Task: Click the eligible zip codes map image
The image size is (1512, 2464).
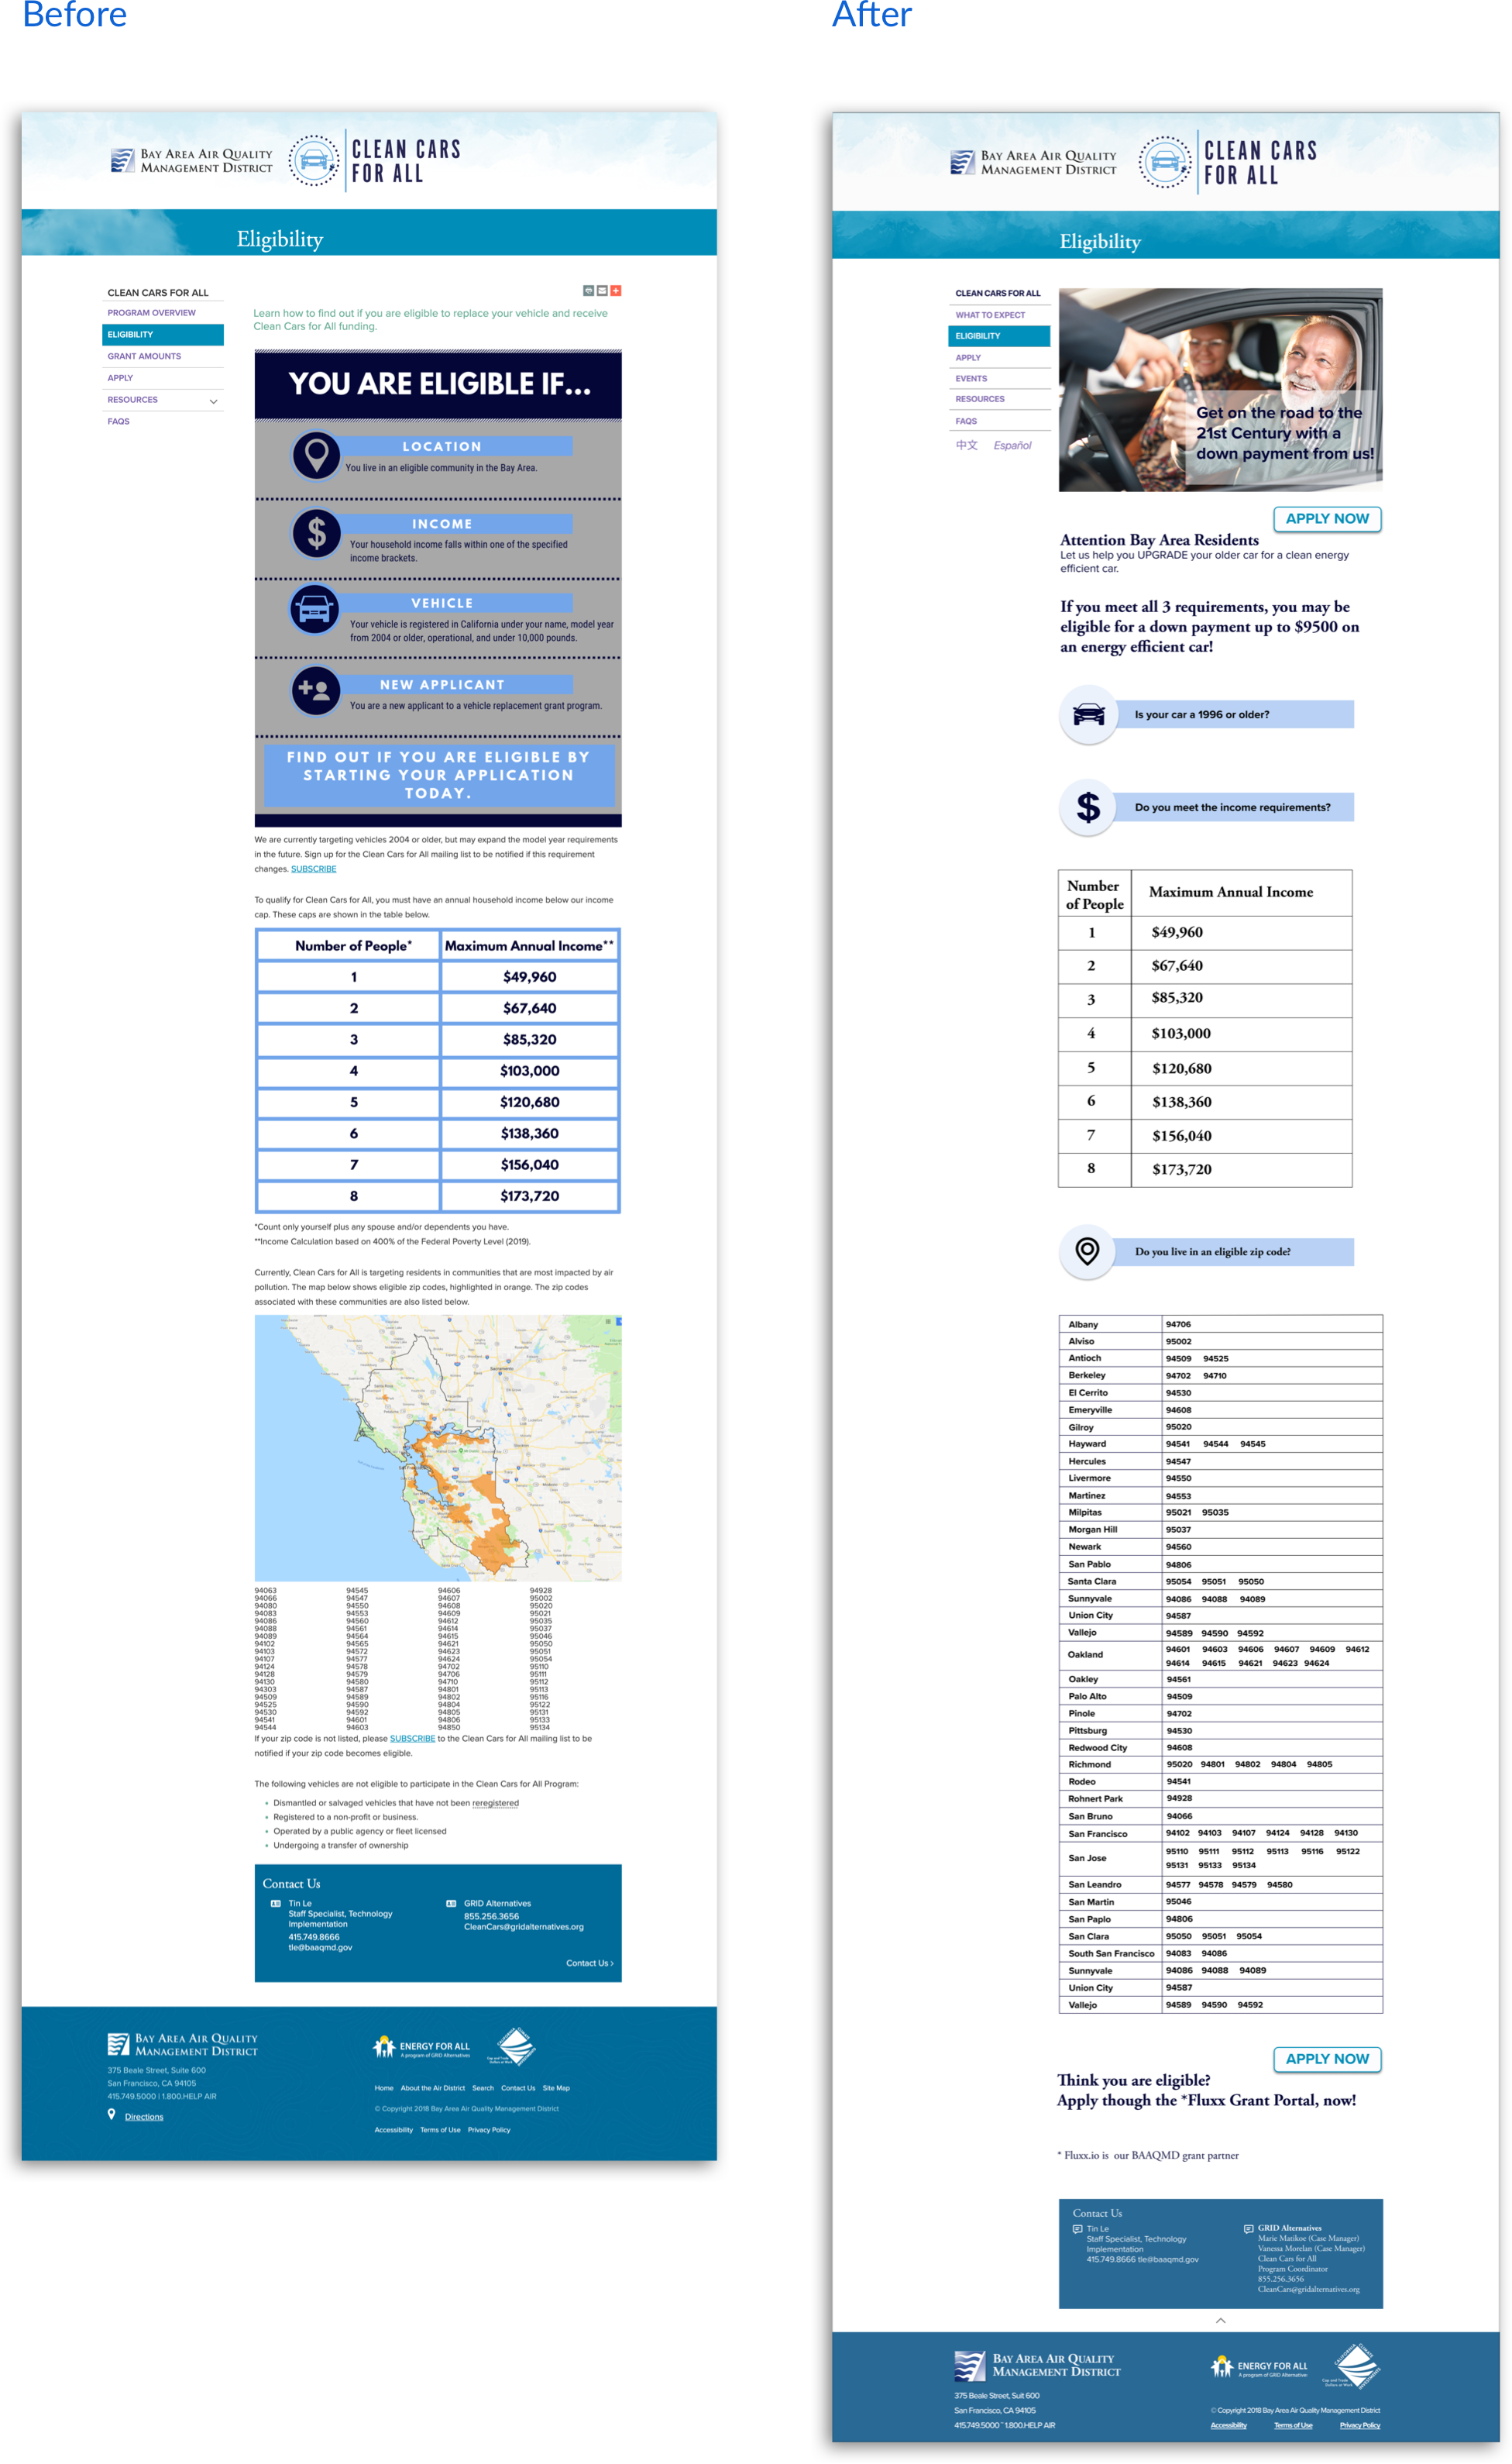Action: (438, 1448)
